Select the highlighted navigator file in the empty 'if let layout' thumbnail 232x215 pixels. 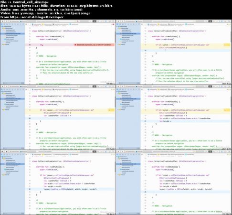(128, 34)
